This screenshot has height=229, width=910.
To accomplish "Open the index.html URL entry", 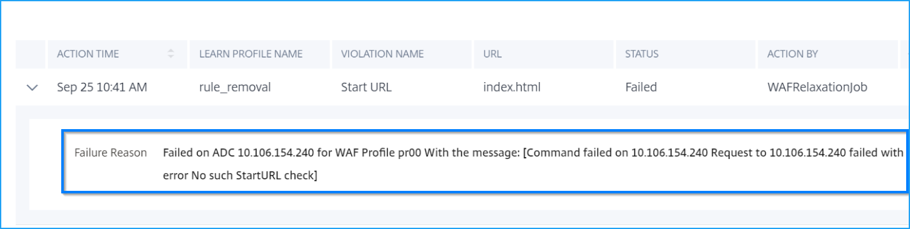I will (511, 88).
